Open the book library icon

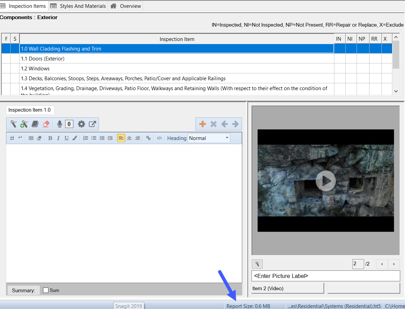tap(35, 124)
